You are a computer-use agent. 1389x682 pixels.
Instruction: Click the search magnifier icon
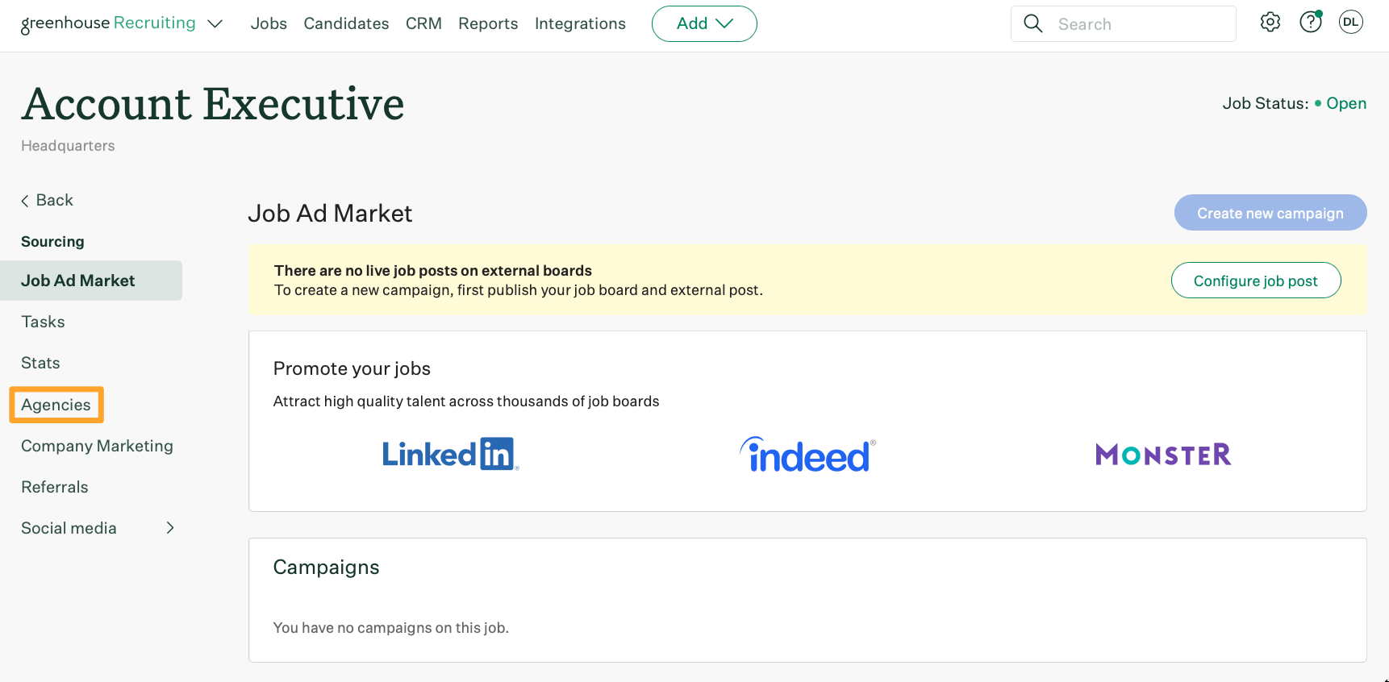click(1033, 23)
